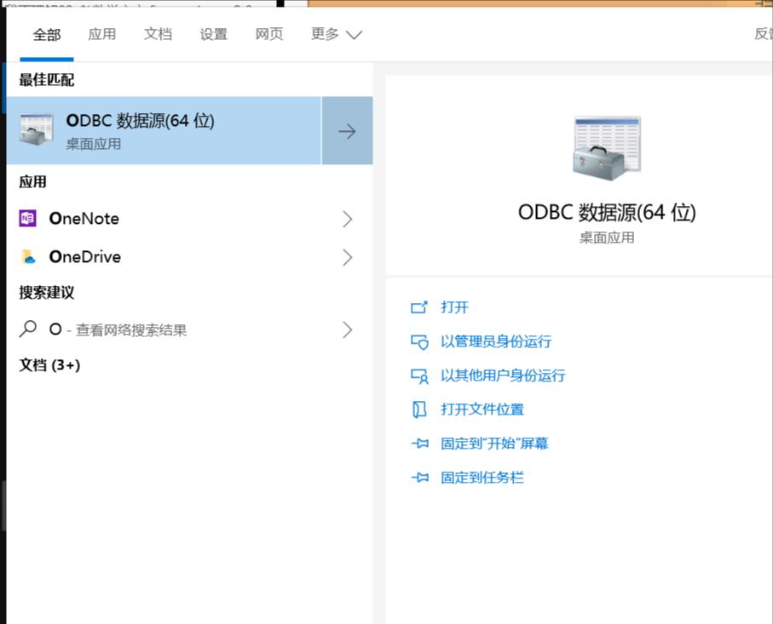This screenshot has width=773, height=624.
Task: Open the 文档 search filter
Action: pyautogui.click(x=158, y=35)
